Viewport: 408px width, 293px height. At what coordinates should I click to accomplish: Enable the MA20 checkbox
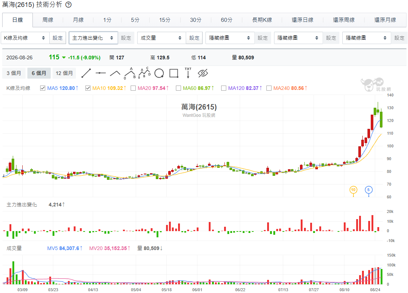pyautogui.click(x=133, y=88)
